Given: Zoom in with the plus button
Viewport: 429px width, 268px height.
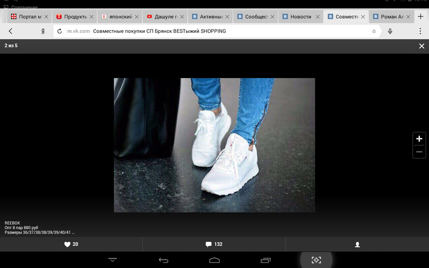Looking at the screenshot, I should tap(419, 139).
